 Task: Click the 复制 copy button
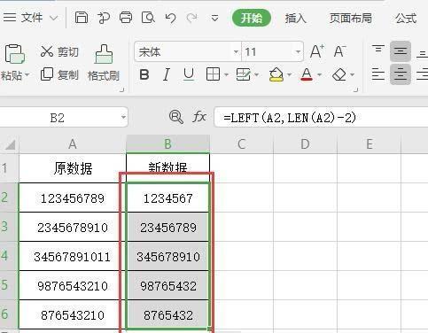click(x=59, y=74)
